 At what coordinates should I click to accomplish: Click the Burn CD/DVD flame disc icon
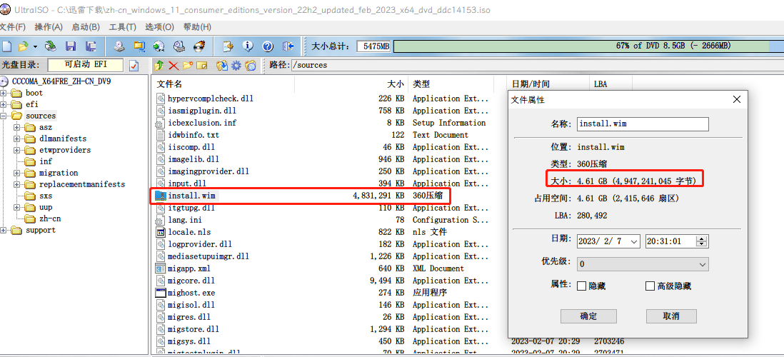[x=199, y=46]
